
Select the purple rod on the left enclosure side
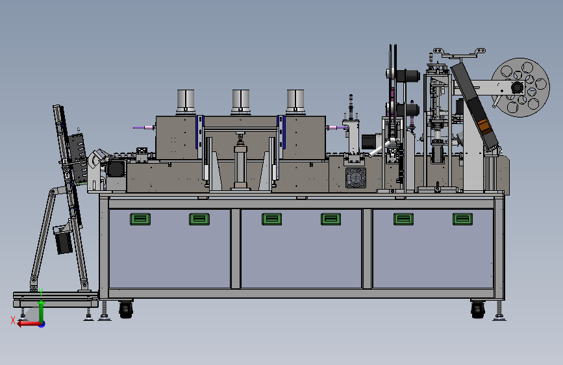pyautogui.click(x=143, y=127)
